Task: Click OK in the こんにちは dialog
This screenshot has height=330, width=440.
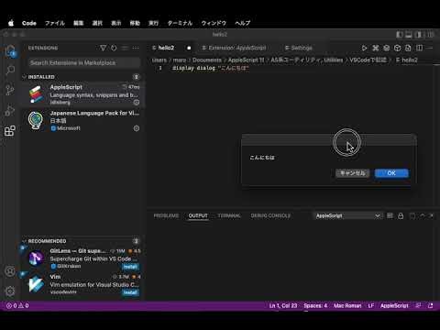Action: (391, 173)
